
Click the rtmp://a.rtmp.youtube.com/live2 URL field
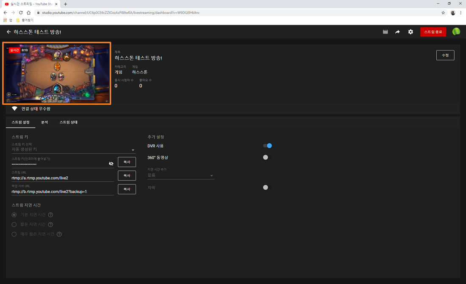coord(63,178)
